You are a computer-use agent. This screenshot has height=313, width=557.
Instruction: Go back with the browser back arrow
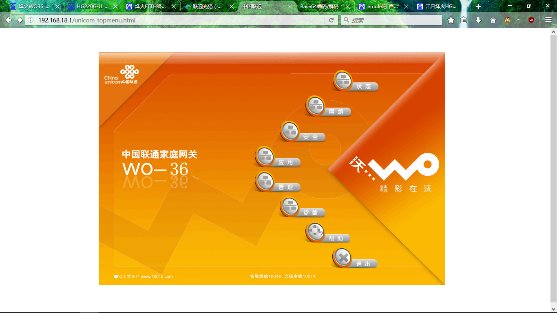(9, 20)
